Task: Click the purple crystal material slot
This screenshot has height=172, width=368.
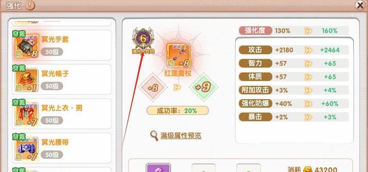Action: click(158, 168)
